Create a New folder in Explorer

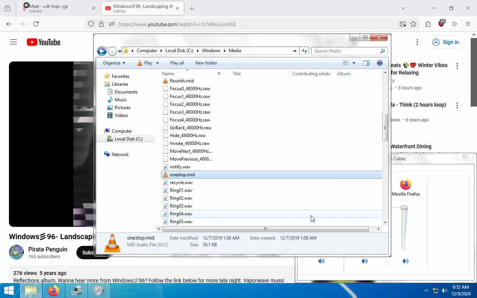206,63
